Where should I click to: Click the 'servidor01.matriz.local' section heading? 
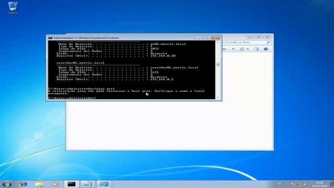coord(80,63)
